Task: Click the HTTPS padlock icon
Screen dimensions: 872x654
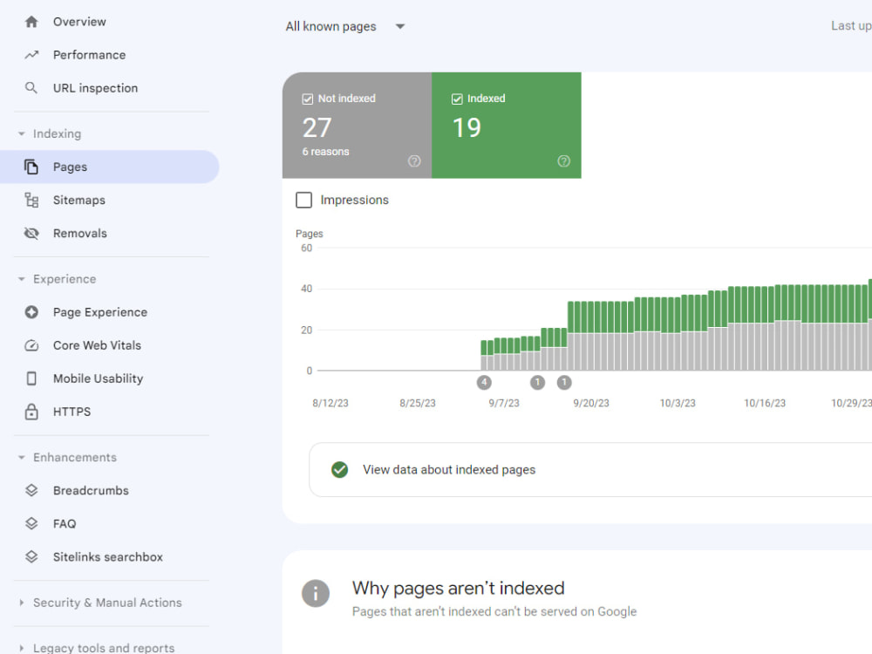Action: (x=31, y=412)
